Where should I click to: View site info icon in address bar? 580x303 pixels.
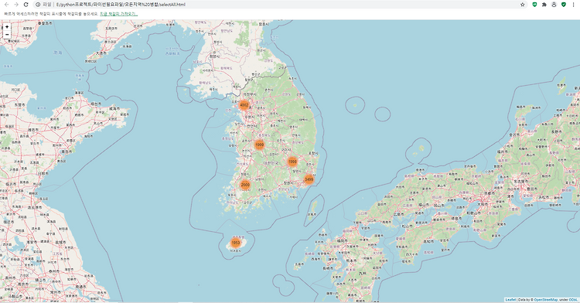pos(38,5)
